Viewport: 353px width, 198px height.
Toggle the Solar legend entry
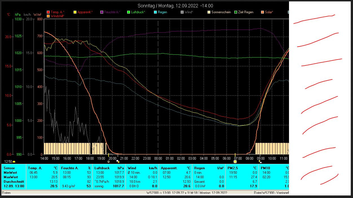pyautogui.click(x=262, y=12)
